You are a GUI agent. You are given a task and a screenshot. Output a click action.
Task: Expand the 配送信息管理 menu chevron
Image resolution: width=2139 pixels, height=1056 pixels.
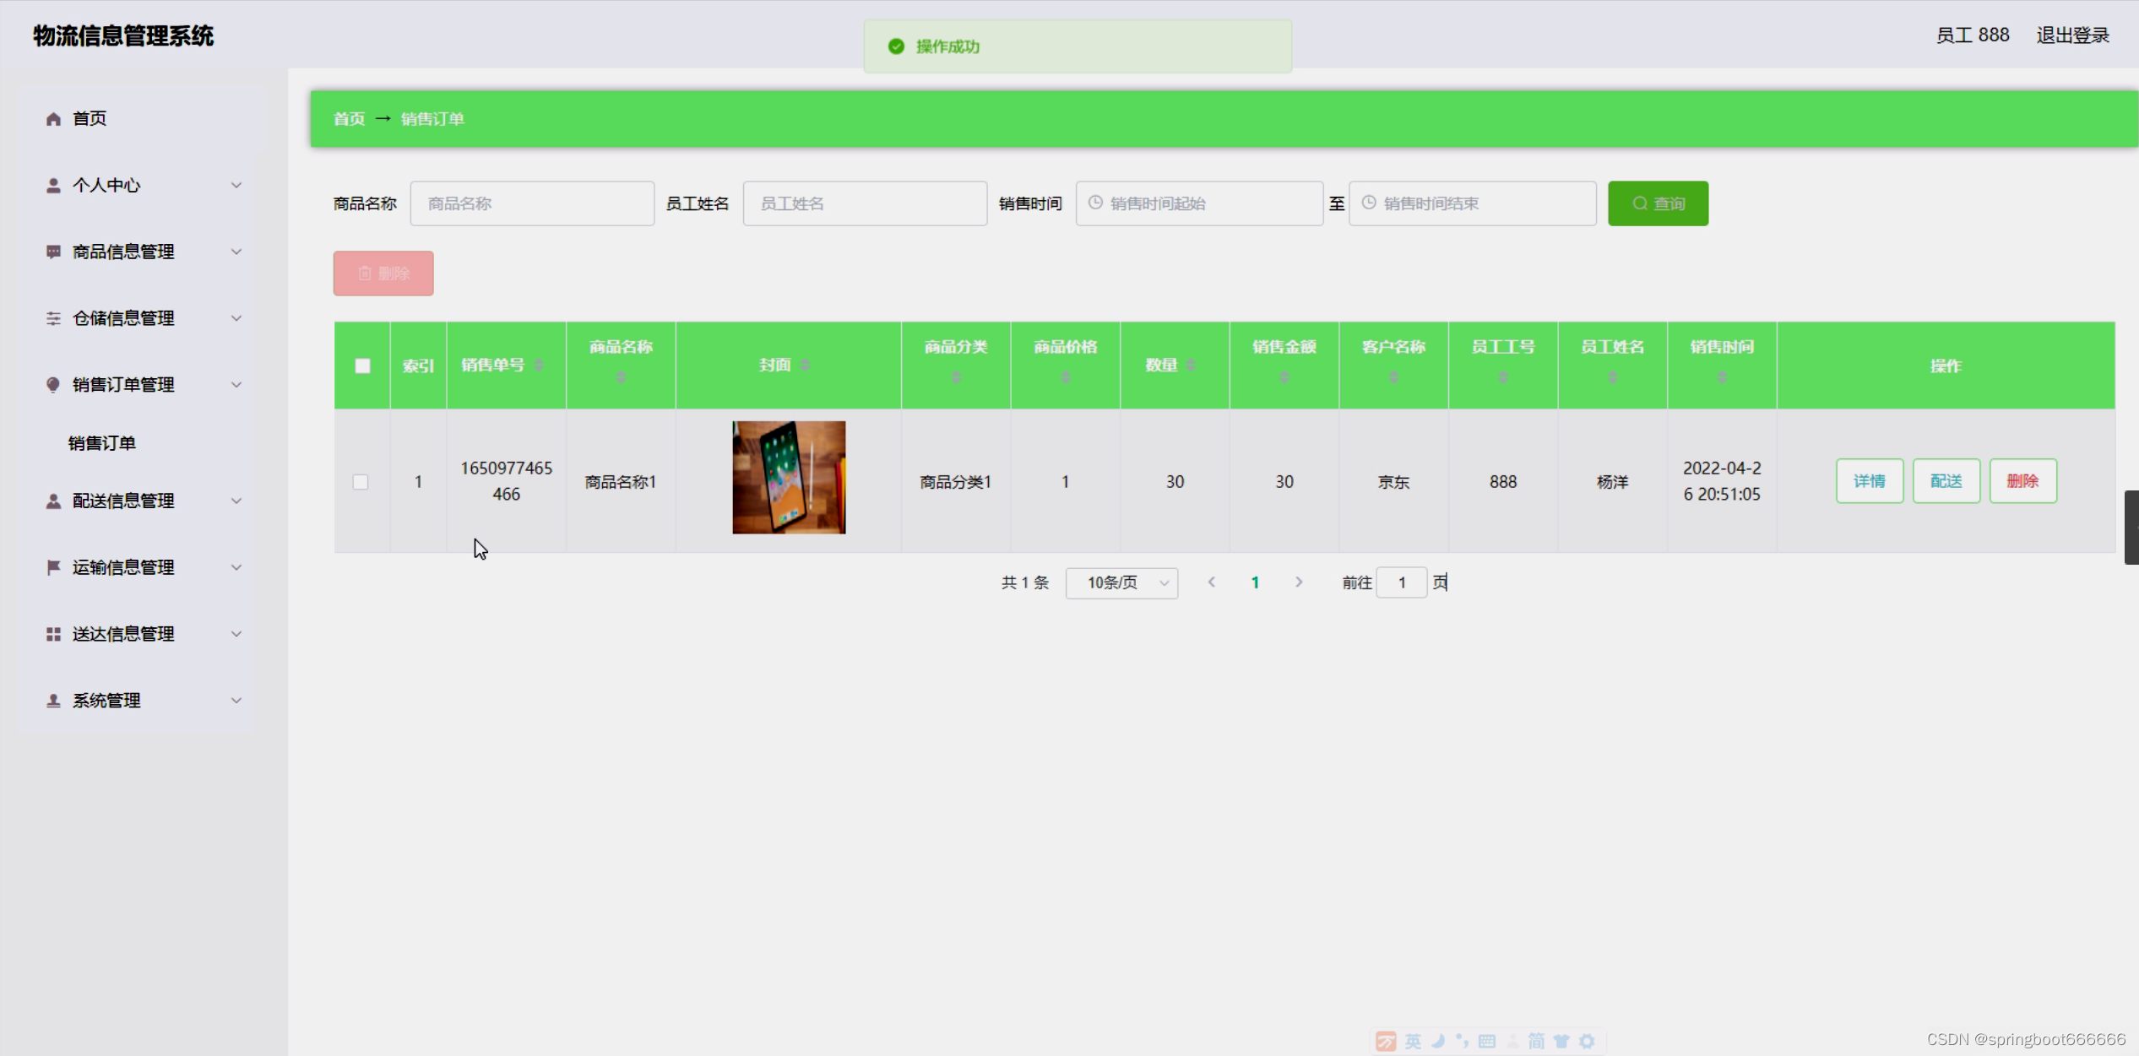[x=236, y=501]
